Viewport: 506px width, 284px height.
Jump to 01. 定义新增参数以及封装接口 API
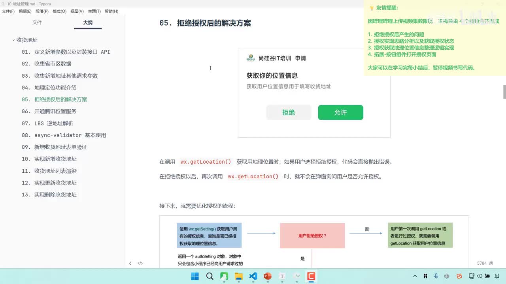[x=66, y=52]
